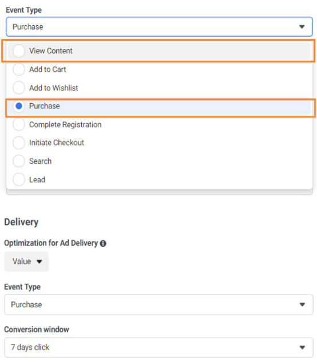317x364 pixels.
Task: Click the View Content menu entry text
Action: coord(51,51)
